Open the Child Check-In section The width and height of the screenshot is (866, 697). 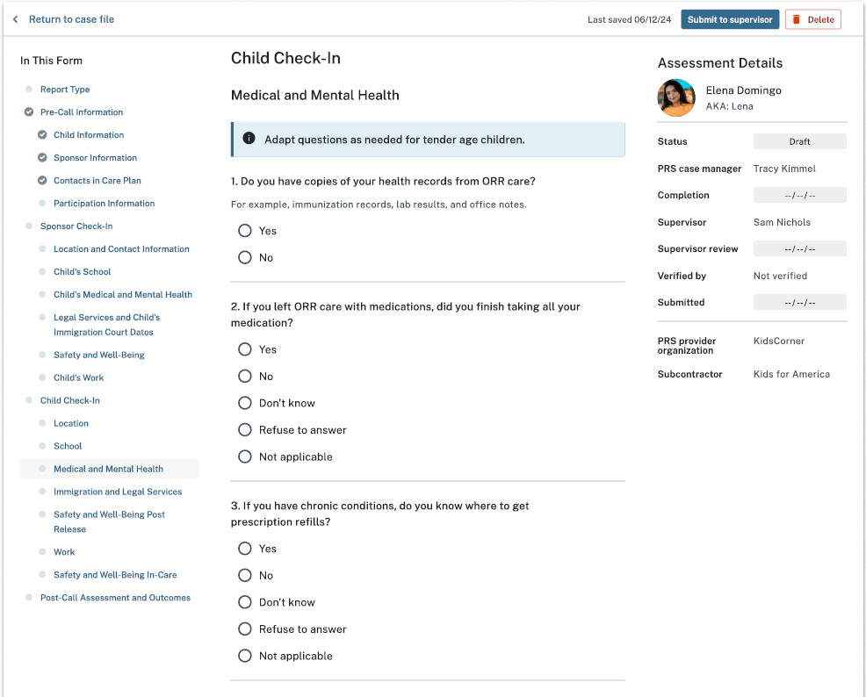70,400
